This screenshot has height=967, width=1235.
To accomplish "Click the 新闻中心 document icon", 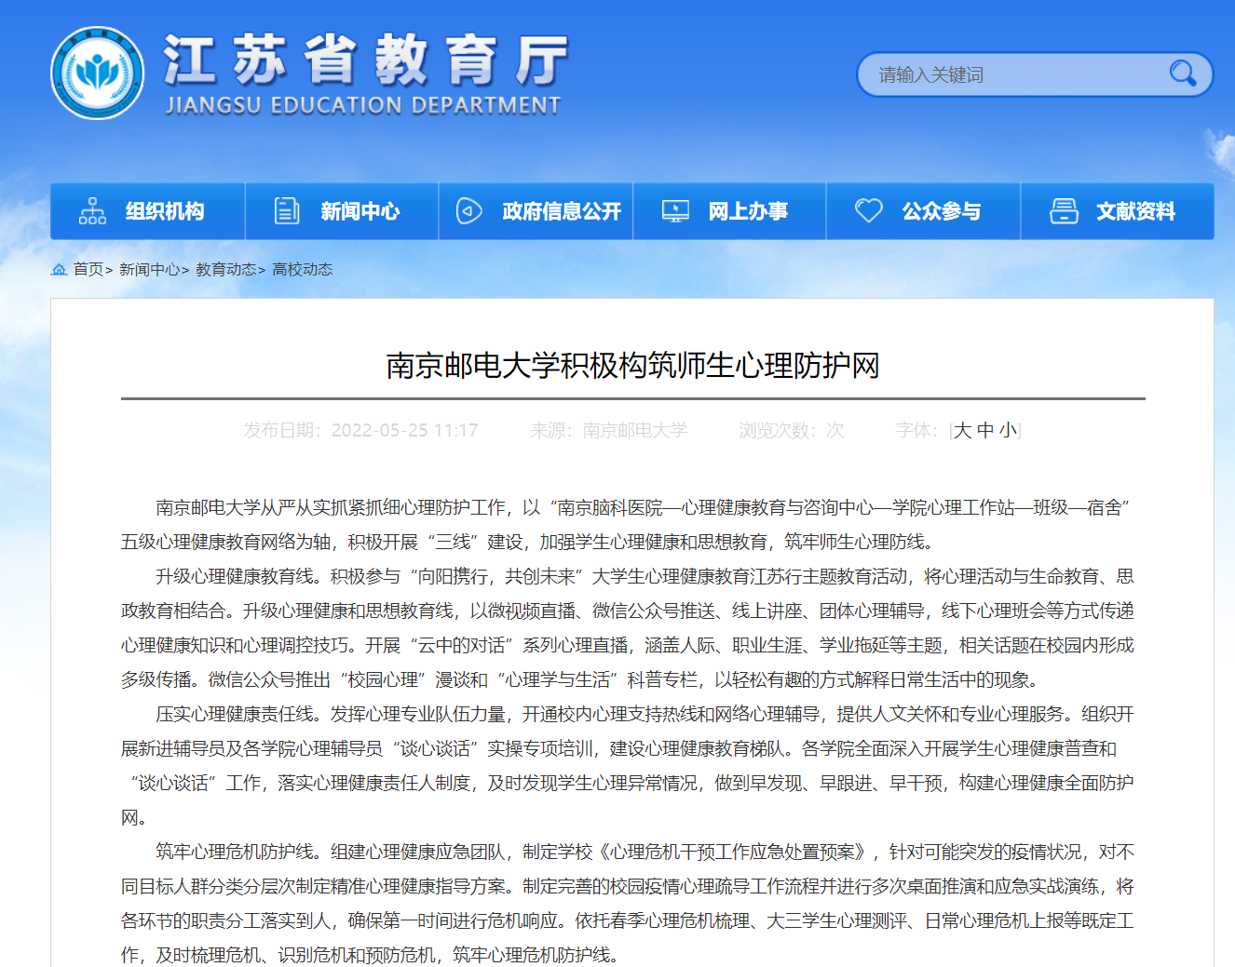I will (287, 211).
